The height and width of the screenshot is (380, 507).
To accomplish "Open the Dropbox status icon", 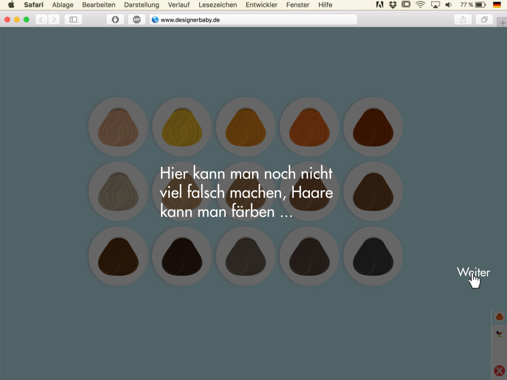I will click(x=393, y=4).
